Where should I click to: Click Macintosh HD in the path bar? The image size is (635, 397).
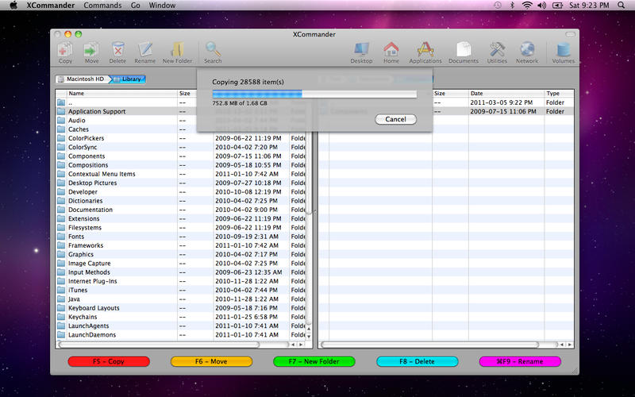83,79
